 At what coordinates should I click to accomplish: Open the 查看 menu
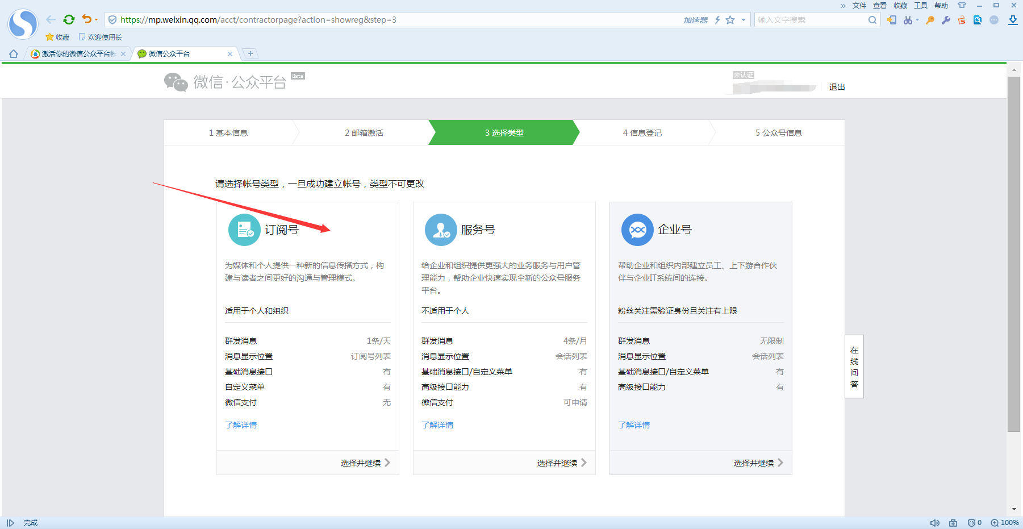pyautogui.click(x=880, y=6)
